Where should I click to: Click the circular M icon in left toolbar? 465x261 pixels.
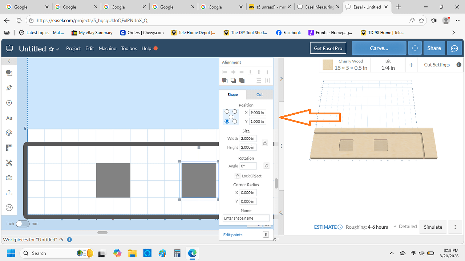(9, 208)
